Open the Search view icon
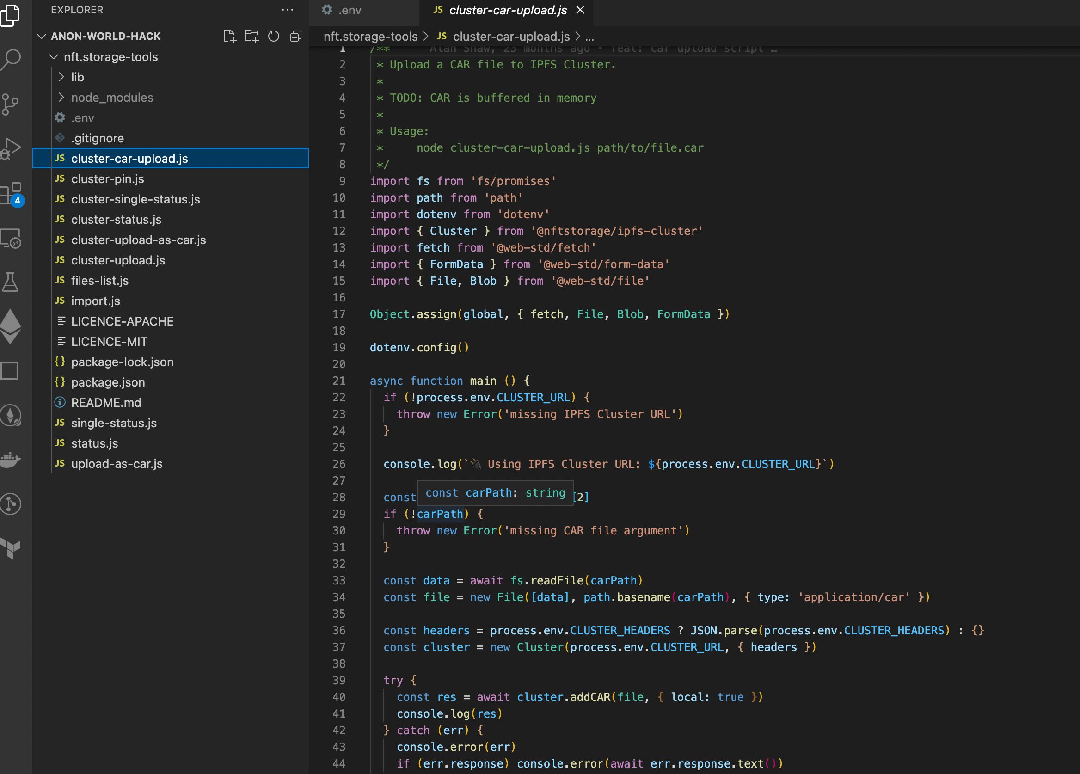1080x774 pixels. (11, 59)
